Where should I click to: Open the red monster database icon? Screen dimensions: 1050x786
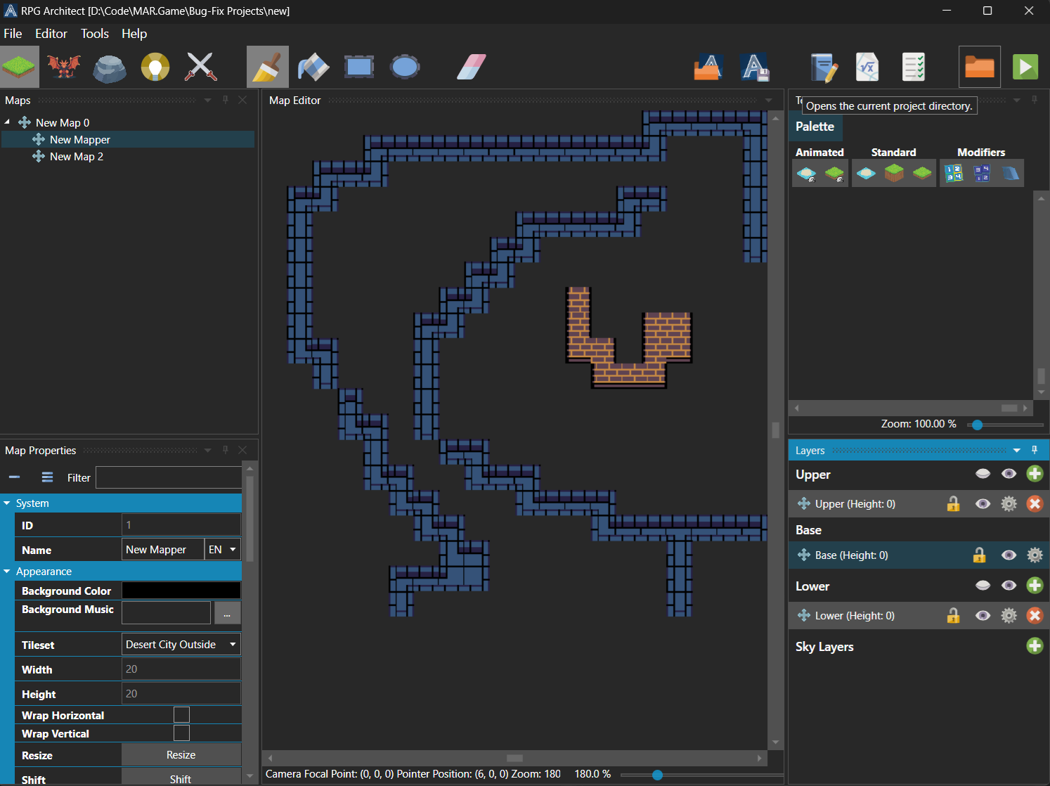coord(64,67)
